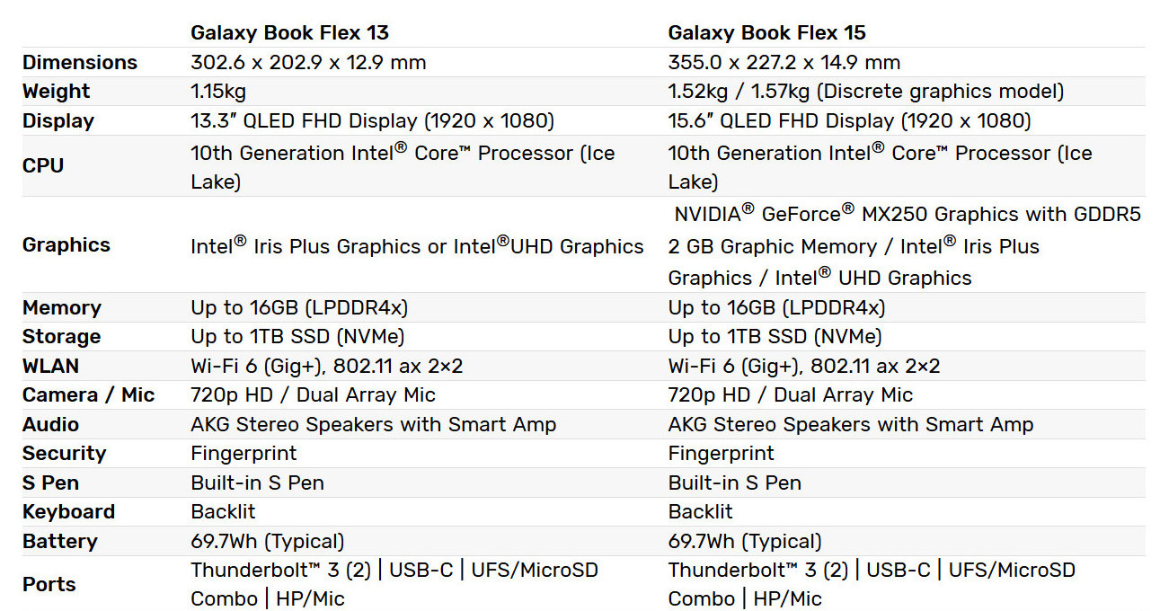1160x611 pixels.
Task: Select the Keyboard row label
Action: click(68, 512)
